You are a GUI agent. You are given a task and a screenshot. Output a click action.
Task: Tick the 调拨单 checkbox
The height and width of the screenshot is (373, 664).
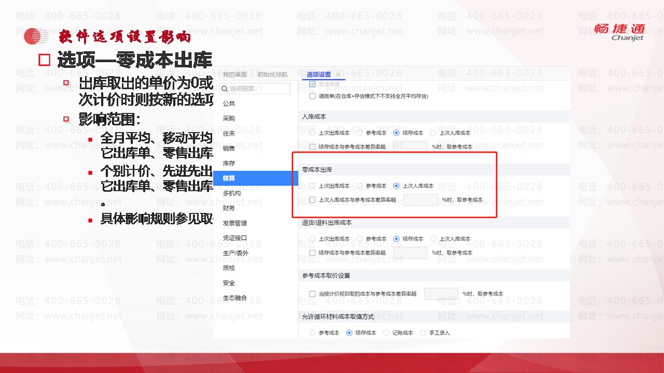click(312, 96)
